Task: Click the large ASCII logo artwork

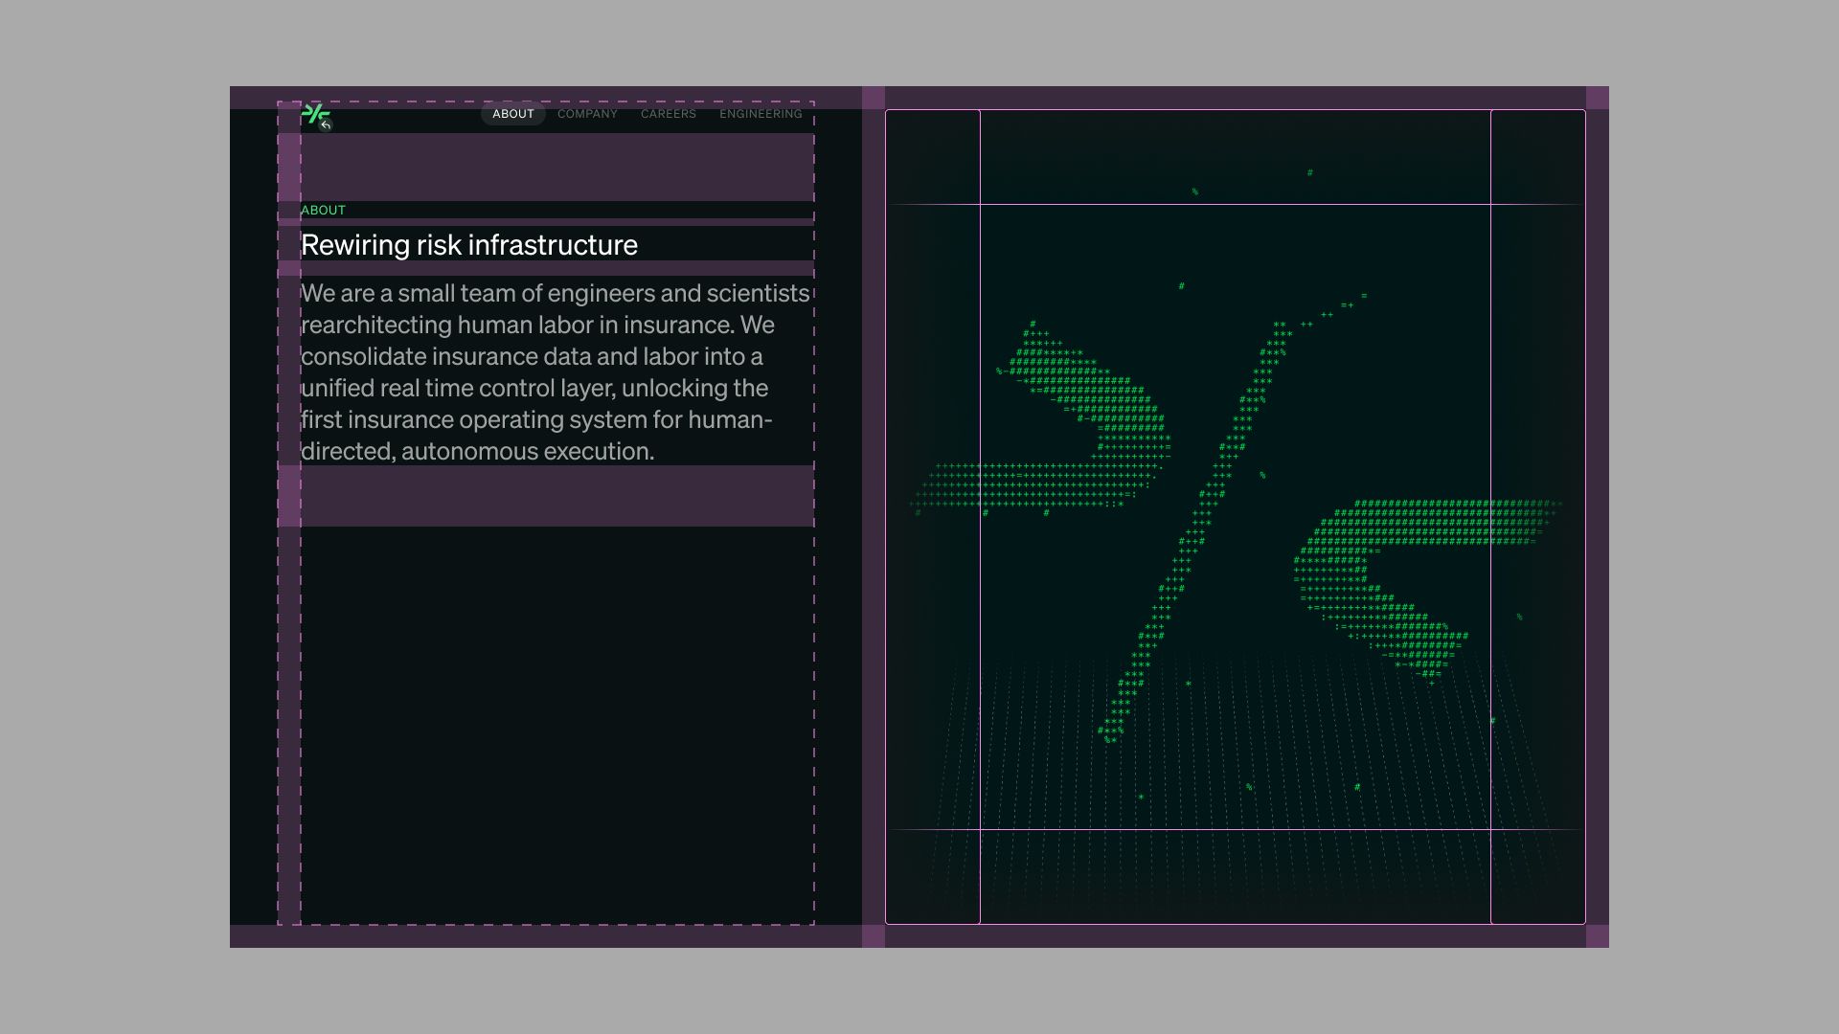Action: click(x=1236, y=517)
